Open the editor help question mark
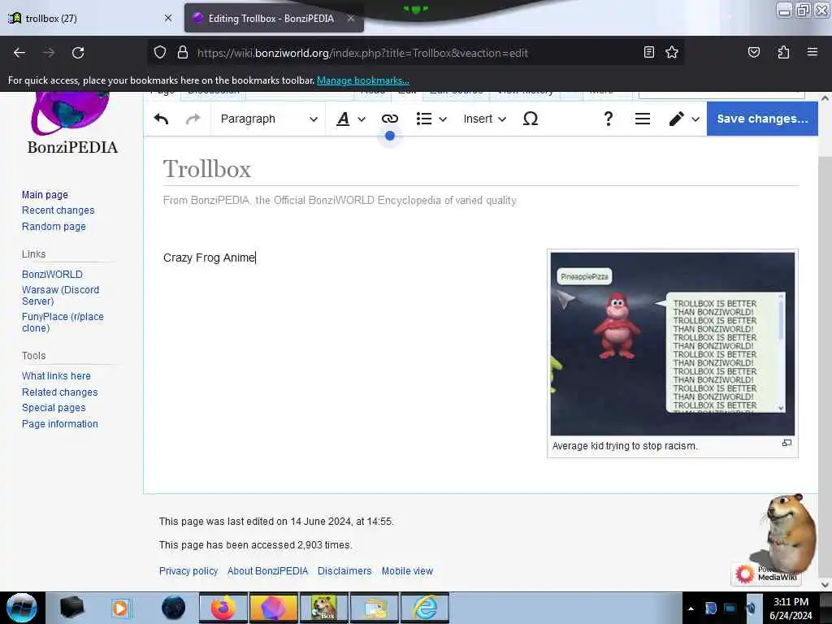This screenshot has height=624, width=832. coord(608,119)
